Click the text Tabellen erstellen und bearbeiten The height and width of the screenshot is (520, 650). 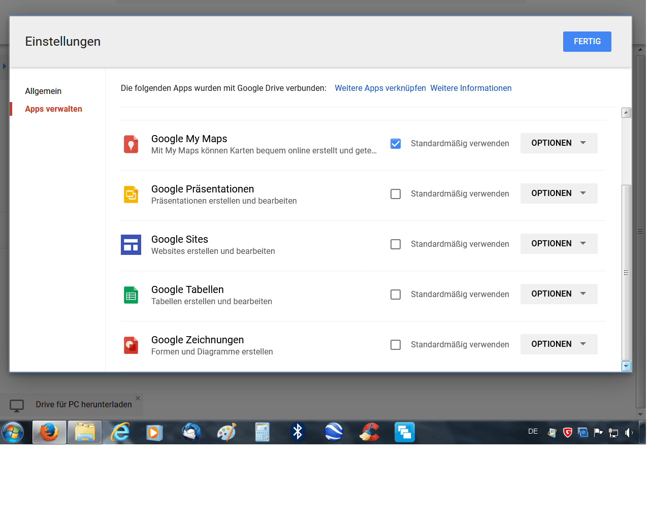coord(211,302)
